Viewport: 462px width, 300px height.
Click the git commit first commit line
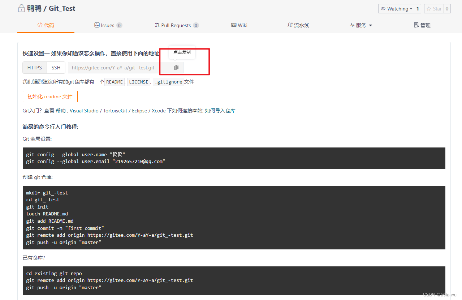click(x=65, y=228)
